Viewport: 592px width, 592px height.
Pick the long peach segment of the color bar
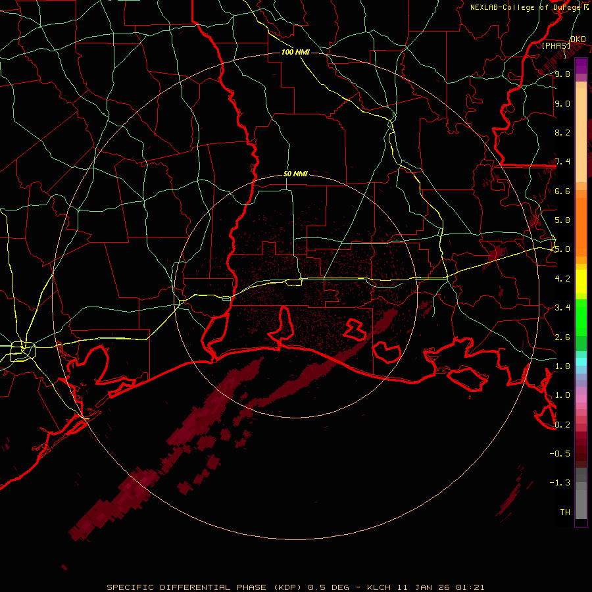581,135
